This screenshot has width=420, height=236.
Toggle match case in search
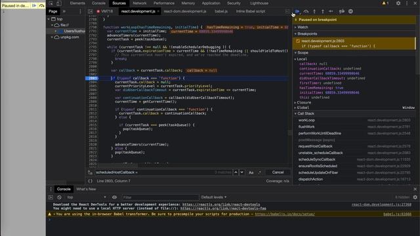click(x=251, y=172)
